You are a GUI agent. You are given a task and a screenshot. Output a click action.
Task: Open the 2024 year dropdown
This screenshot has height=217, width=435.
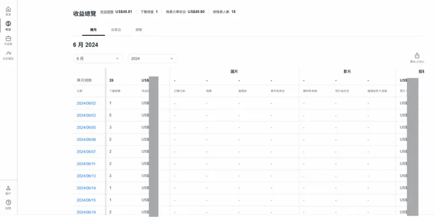point(153,59)
